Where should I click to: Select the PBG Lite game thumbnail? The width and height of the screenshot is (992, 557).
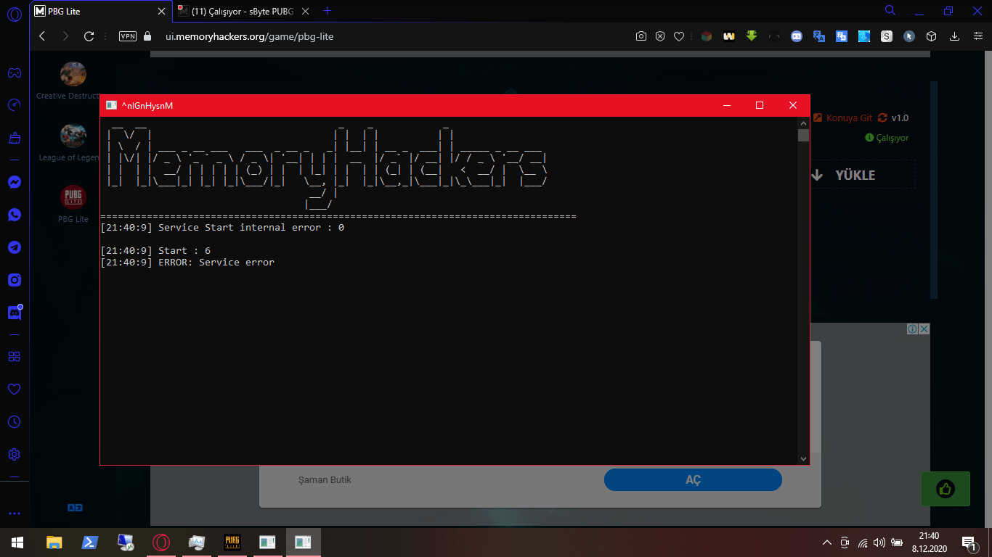pyautogui.click(x=73, y=197)
